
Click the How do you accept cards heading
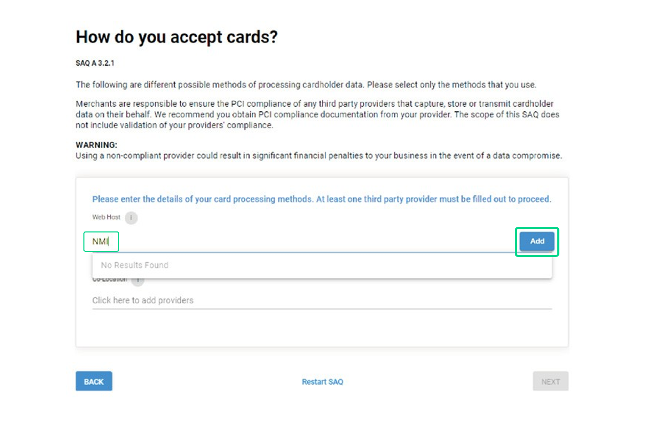[x=177, y=37]
